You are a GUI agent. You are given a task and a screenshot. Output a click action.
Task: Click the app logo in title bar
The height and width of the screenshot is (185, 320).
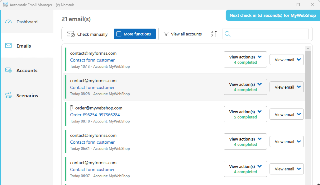[5, 5]
